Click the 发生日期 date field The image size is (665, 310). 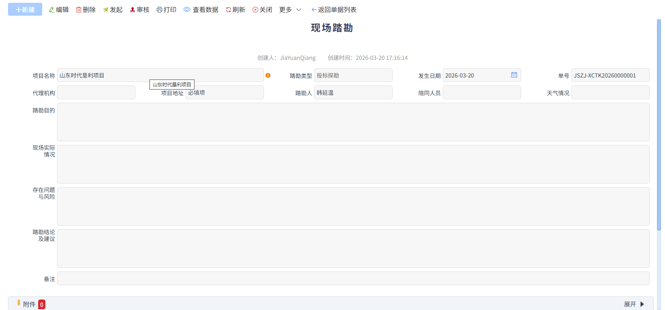(482, 75)
